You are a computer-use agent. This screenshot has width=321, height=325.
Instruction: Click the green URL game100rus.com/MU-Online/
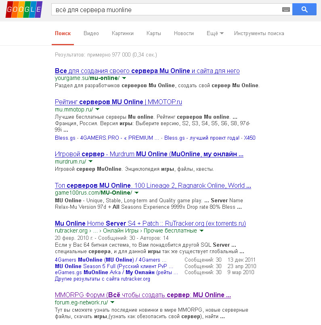(x=93, y=193)
